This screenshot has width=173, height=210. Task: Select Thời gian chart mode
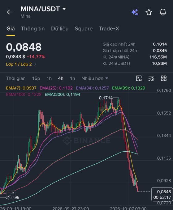(x=16, y=78)
